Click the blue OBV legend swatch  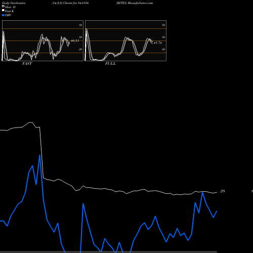pos(3,15)
